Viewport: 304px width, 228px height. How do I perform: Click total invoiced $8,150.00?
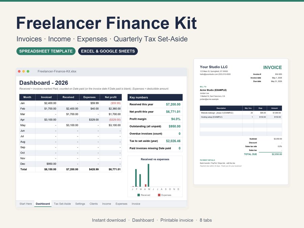[50, 169]
